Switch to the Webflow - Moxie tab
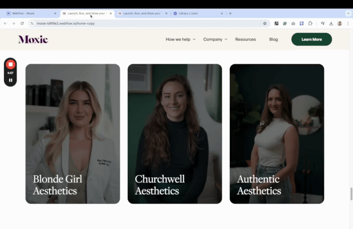 [x=31, y=13]
